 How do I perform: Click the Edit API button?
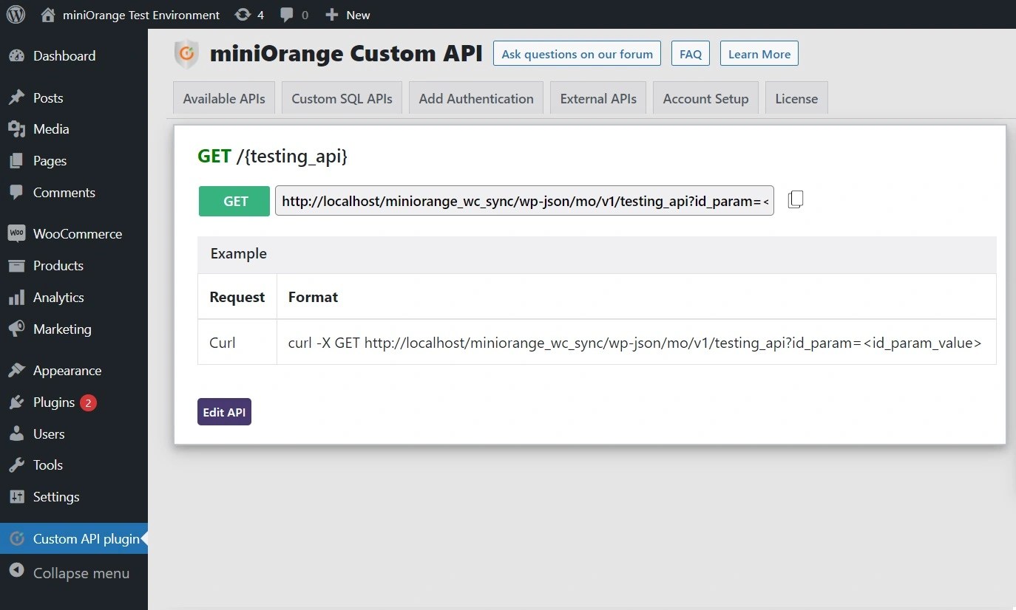(224, 411)
